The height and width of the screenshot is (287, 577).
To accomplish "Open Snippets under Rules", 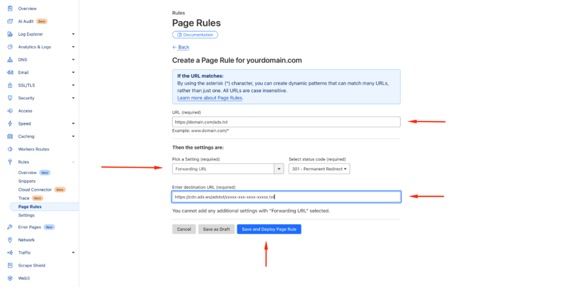I will (x=27, y=181).
